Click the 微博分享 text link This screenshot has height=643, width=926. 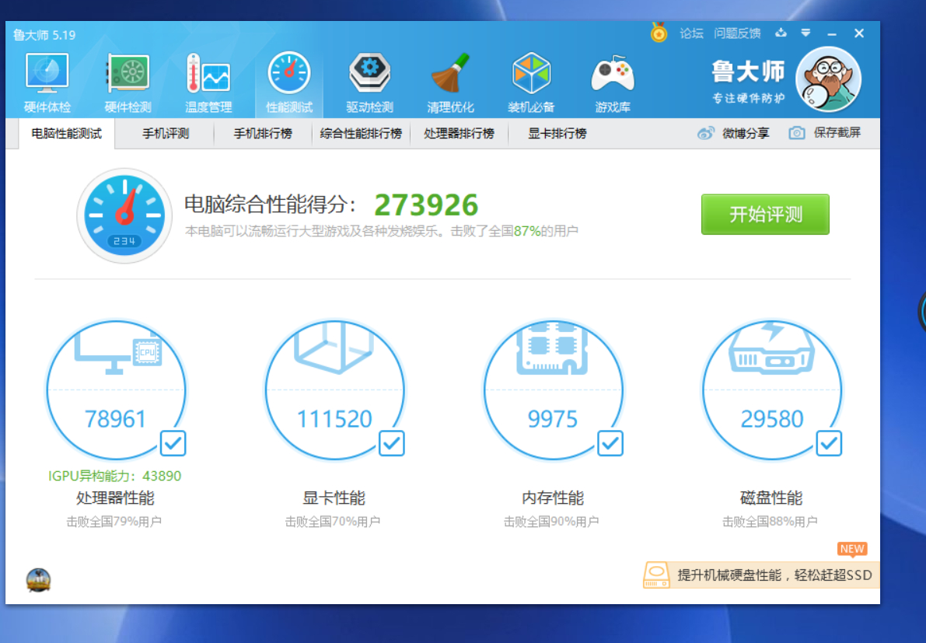pos(746,134)
